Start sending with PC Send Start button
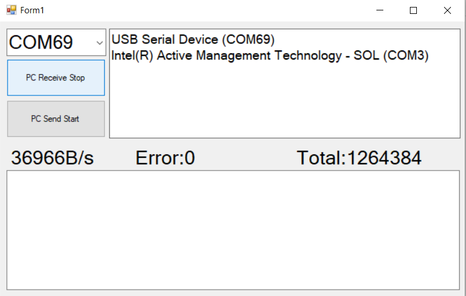The height and width of the screenshot is (296, 466). tap(56, 119)
